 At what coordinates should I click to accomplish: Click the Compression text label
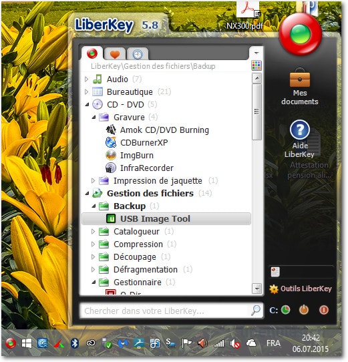[138, 244]
